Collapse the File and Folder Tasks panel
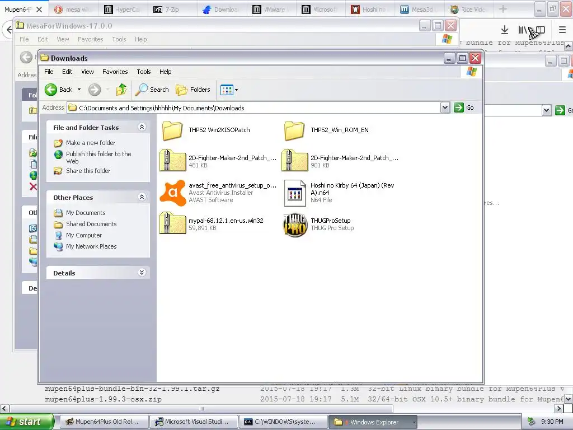The image size is (573, 430). (x=142, y=127)
